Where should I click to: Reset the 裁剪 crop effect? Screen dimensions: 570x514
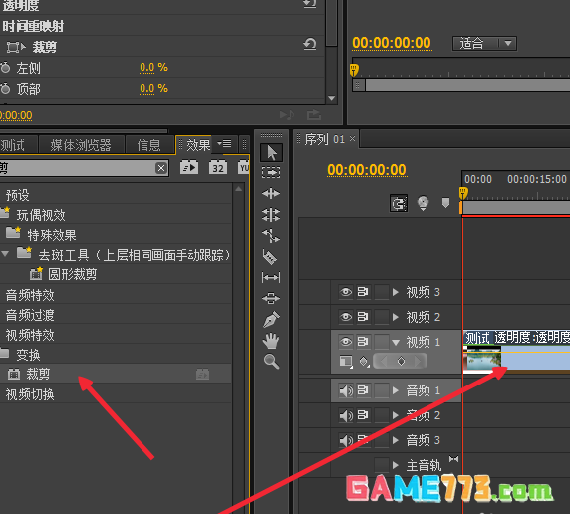click(310, 45)
